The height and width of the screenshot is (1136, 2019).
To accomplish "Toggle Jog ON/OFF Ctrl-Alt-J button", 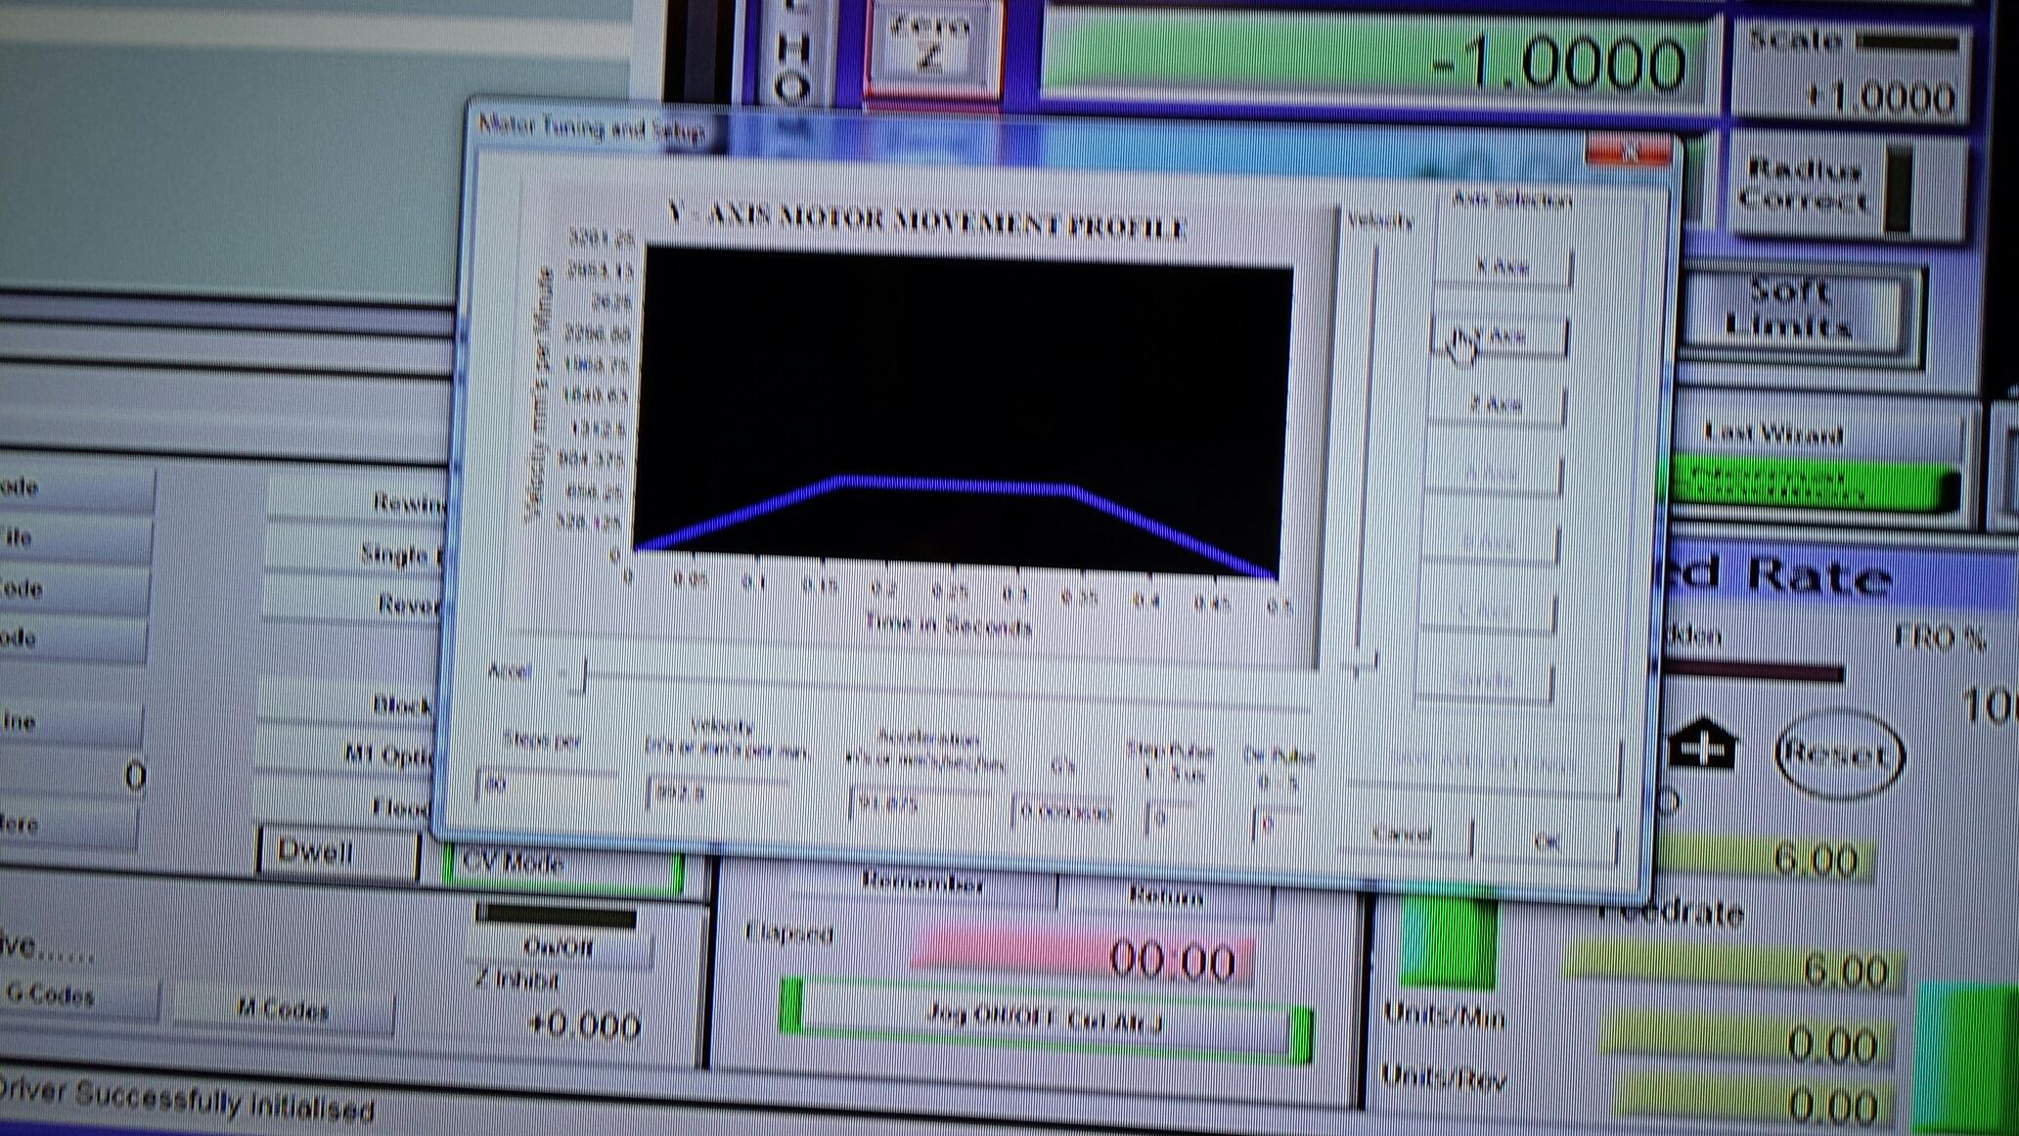I will (x=1045, y=1020).
